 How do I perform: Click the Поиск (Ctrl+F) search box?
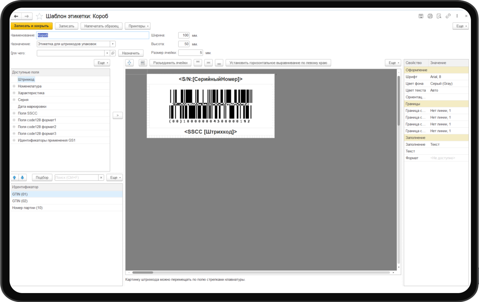point(77,178)
